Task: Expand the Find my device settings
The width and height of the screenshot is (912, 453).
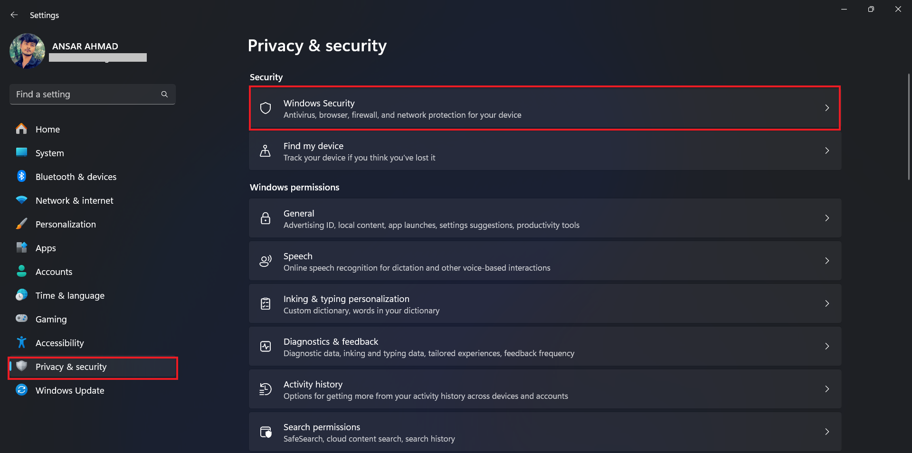Action: coord(827,151)
